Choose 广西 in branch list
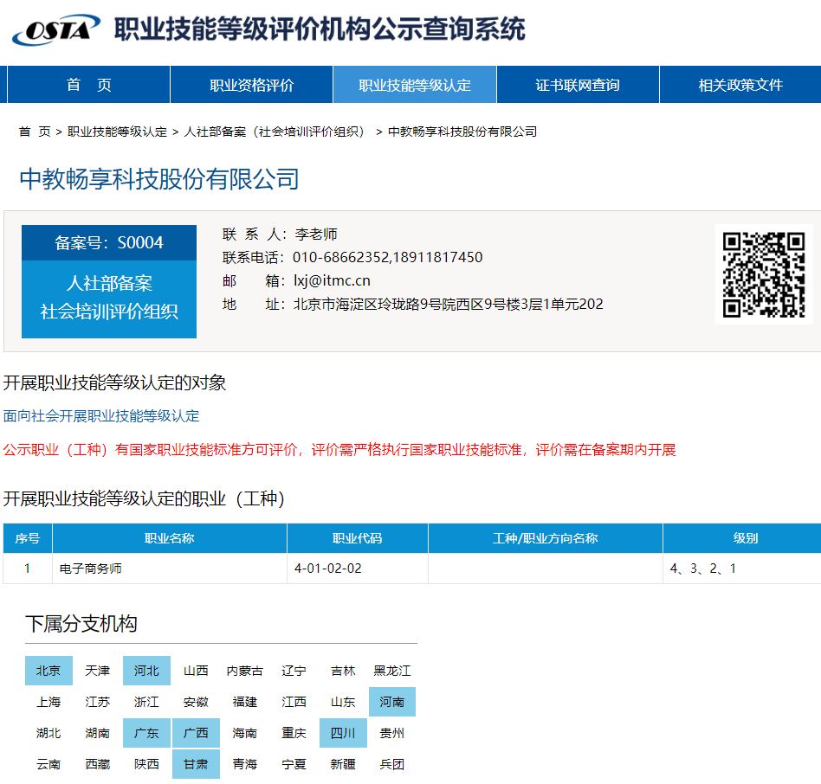This screenshot has width=821, height=784. pos(196,733)
